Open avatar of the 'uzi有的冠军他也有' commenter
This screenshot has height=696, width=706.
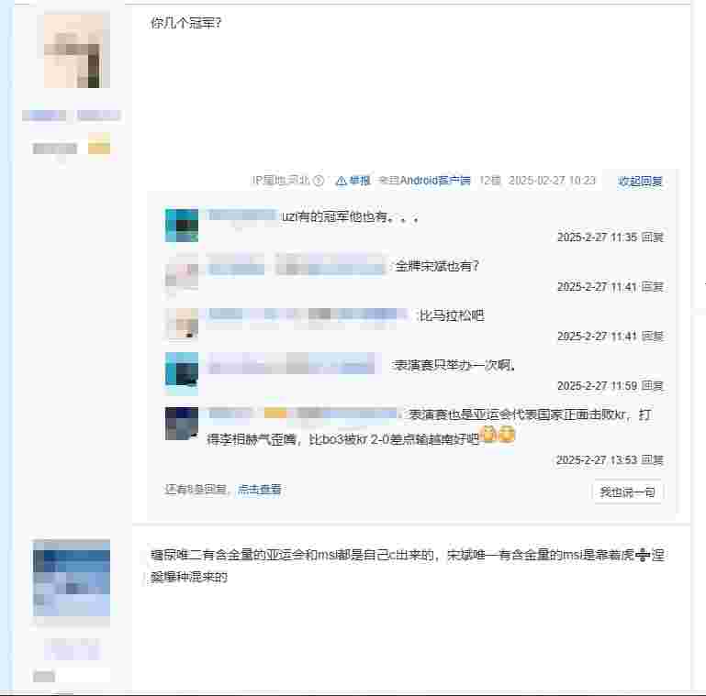coord(182,225)
